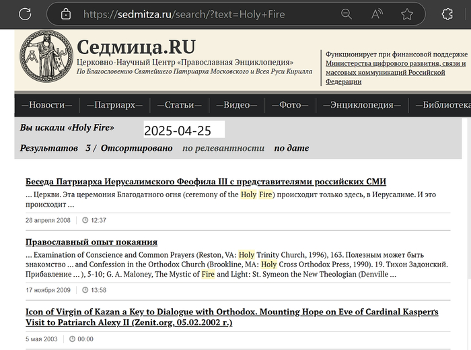Open Православный опыт покаяния result
The height and width of the screenshot is (350, 471).
(92, 242)
